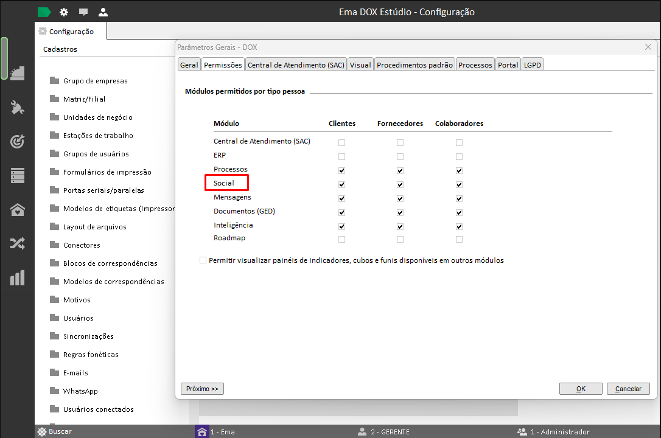
Task: Uncheck Processos for Colaboradores
Action: (459, 170)
